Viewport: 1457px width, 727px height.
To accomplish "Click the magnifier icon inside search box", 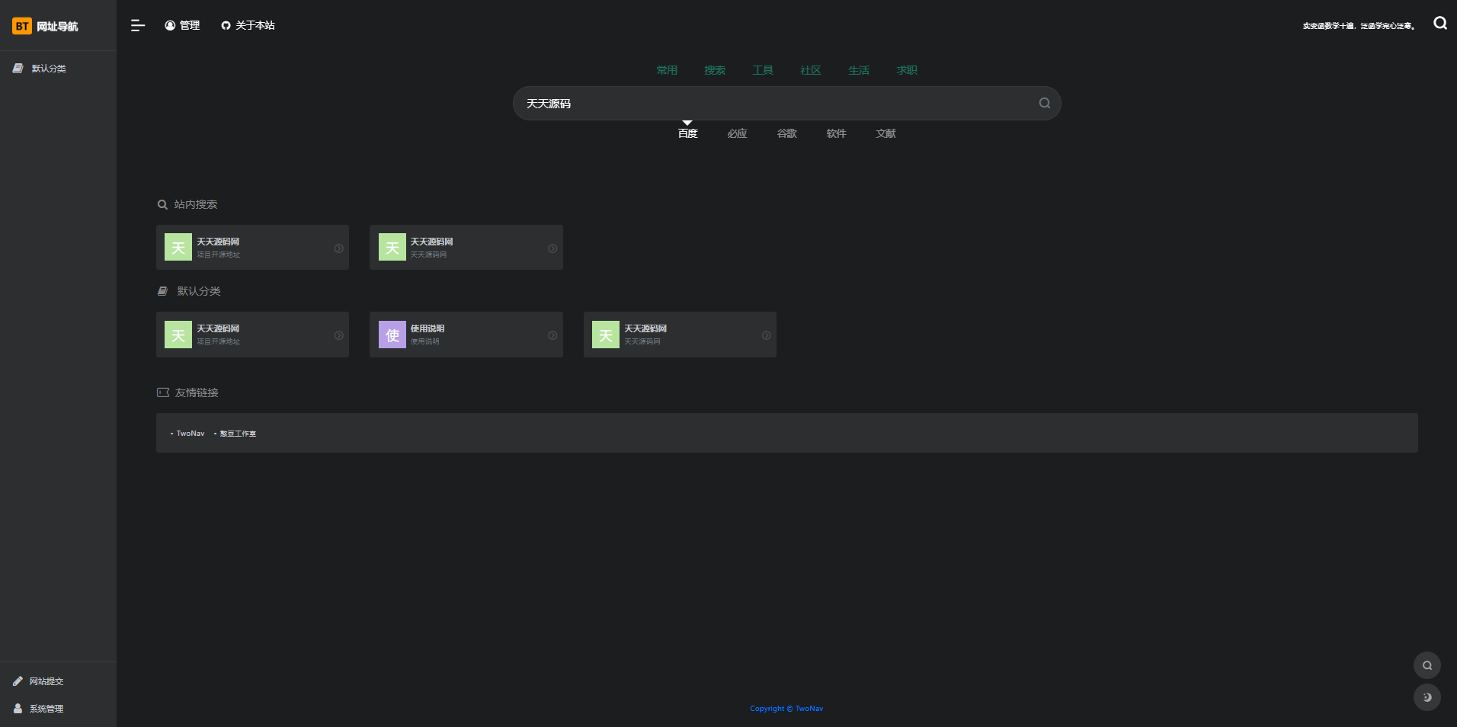I will (1044, 104).
